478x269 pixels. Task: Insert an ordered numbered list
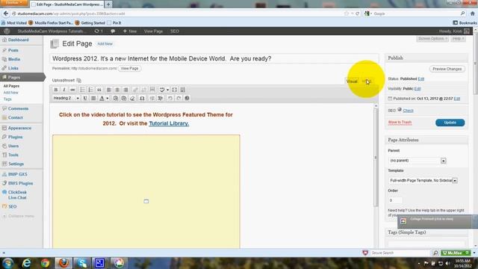(90, 90)
